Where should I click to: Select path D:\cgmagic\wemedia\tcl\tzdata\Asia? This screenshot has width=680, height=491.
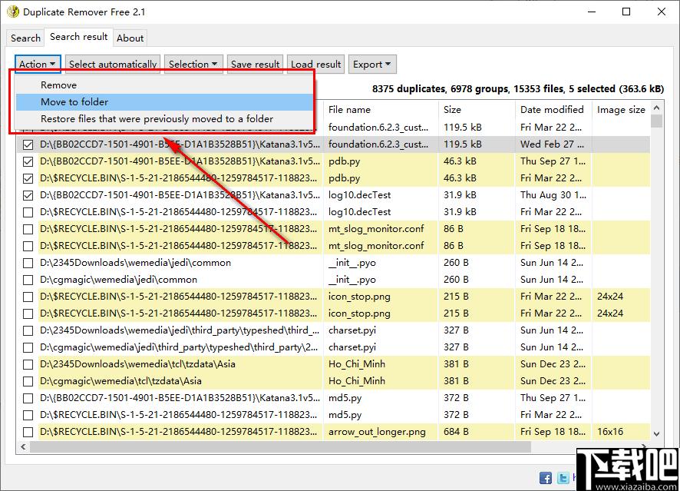pyautogui.click(x=120, y=381)
